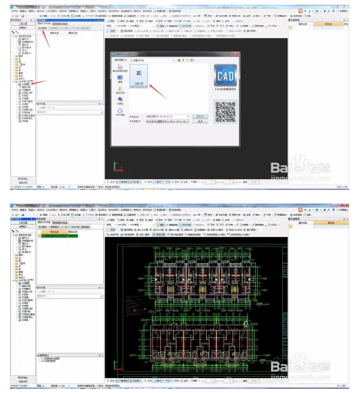Toggle 对象捕捉 in upper status bar
The height and width of the screenshot is (395, 354).
click(x=122, y=182)
